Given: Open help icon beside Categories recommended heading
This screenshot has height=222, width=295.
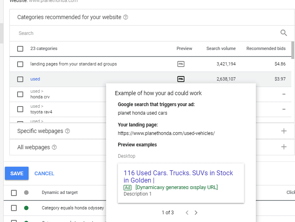Looking at the screenshot, I should [126, 17].
